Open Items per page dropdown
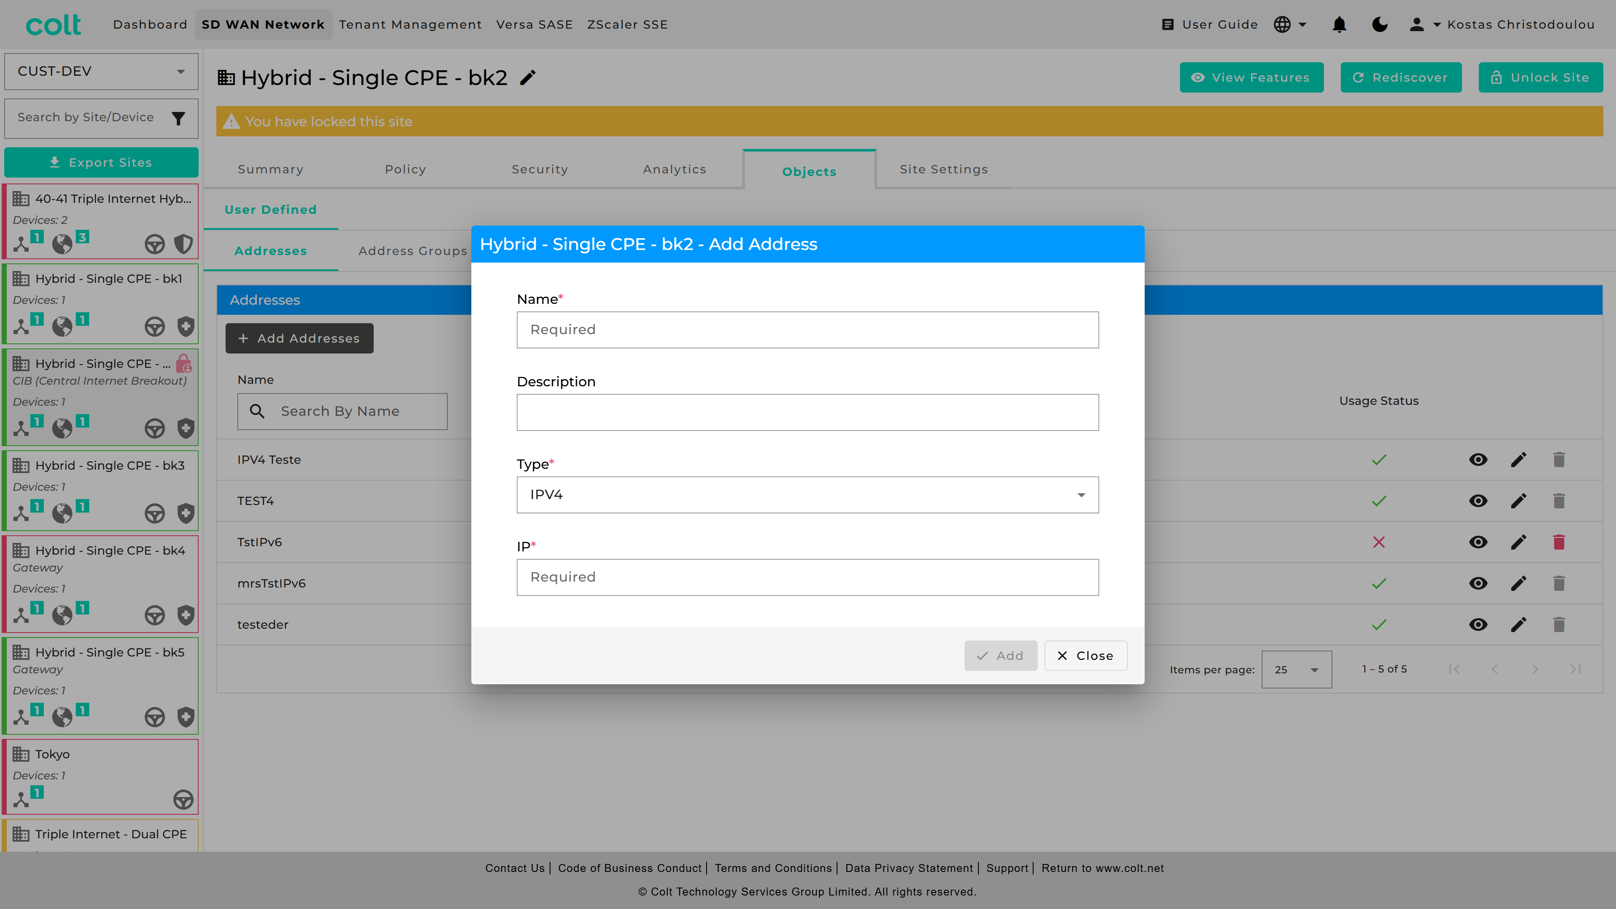Screen dimensions: 1616x909 [1296, 670]
